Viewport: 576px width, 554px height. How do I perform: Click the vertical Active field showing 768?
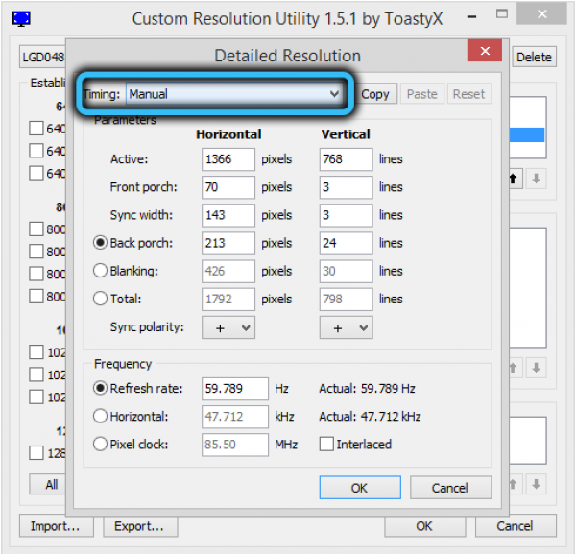click(x=346, y=159)
